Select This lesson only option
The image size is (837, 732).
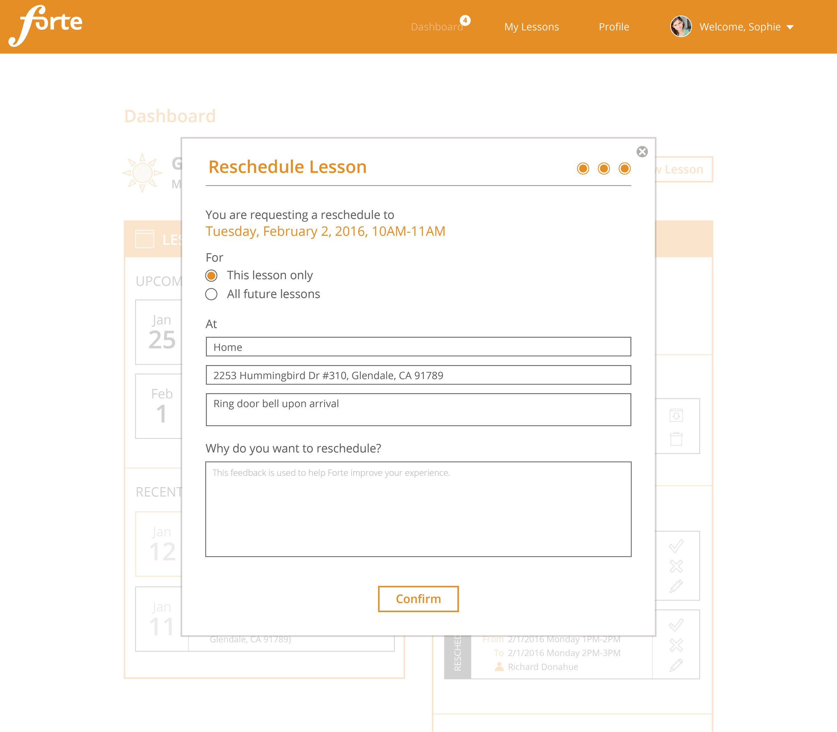coord(211,276)
